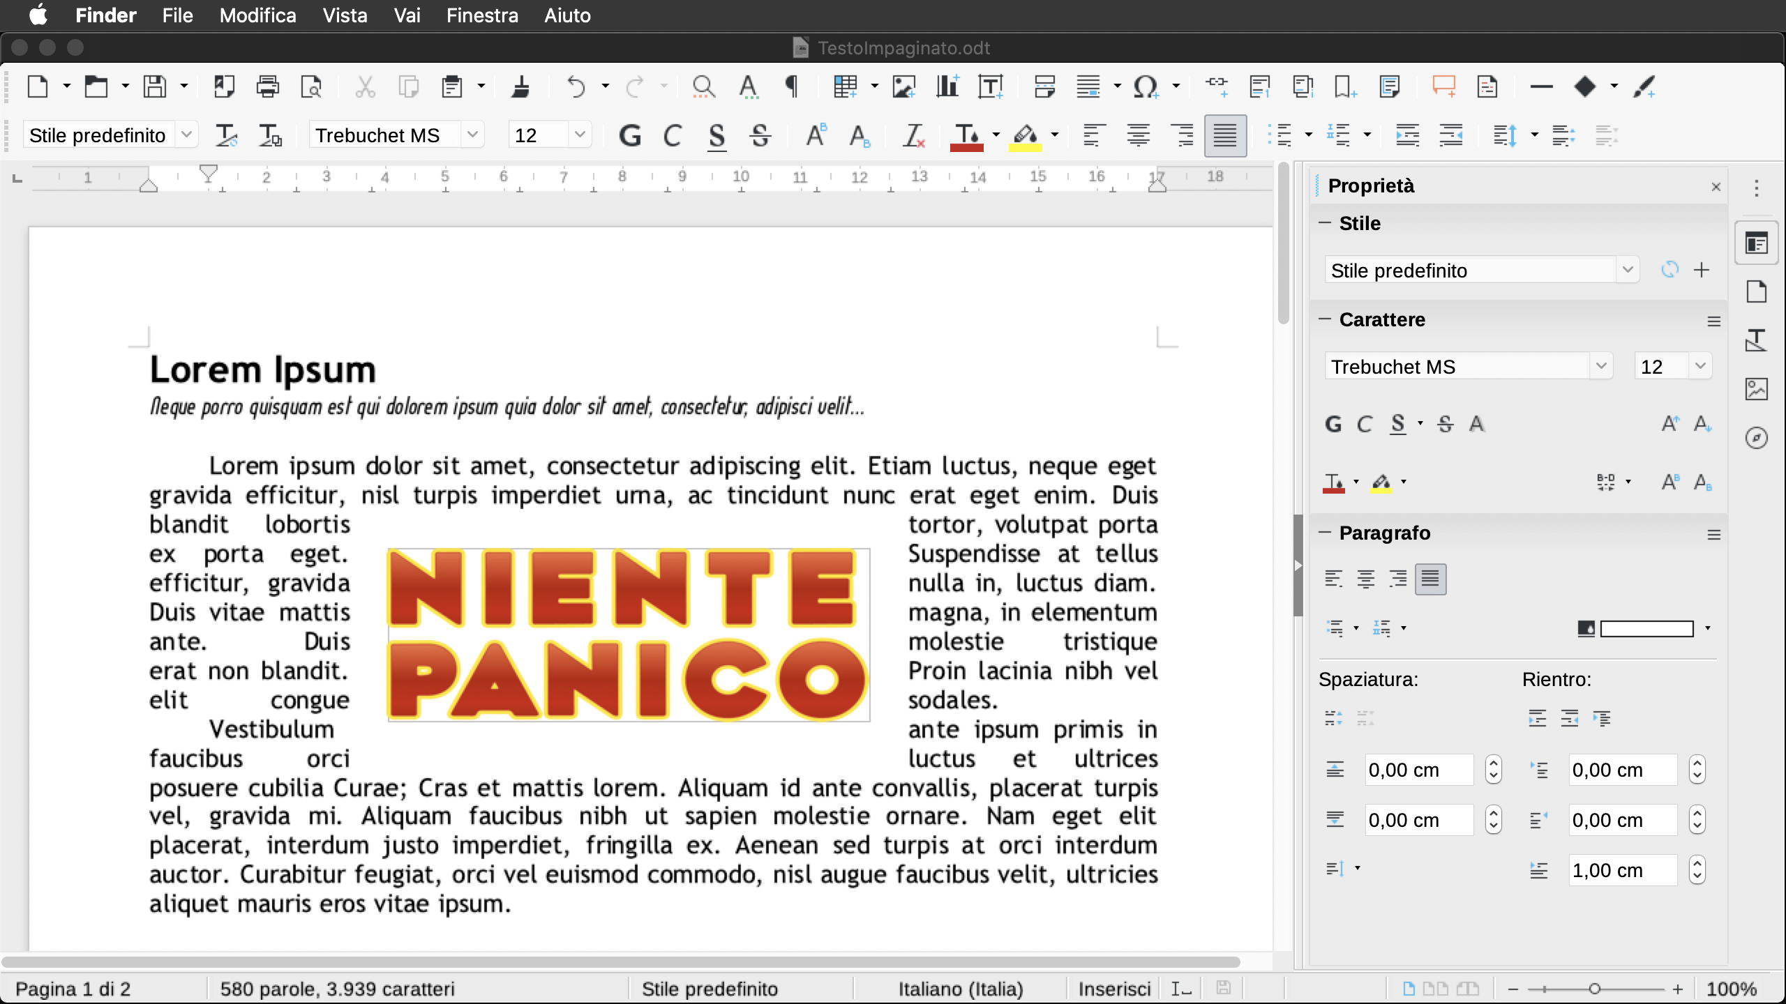Click Italiano (Italia) language in status bar

tap(960, 989)
